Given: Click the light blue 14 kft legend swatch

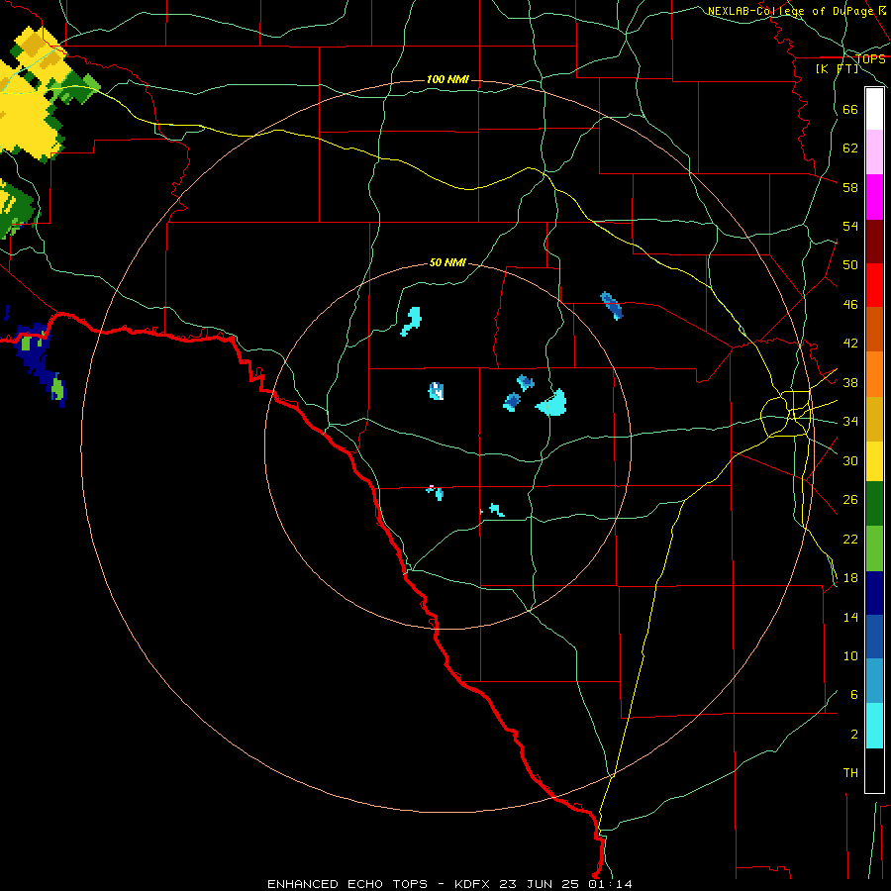Looking at the screenshot, I should click(x=874, y=681).
